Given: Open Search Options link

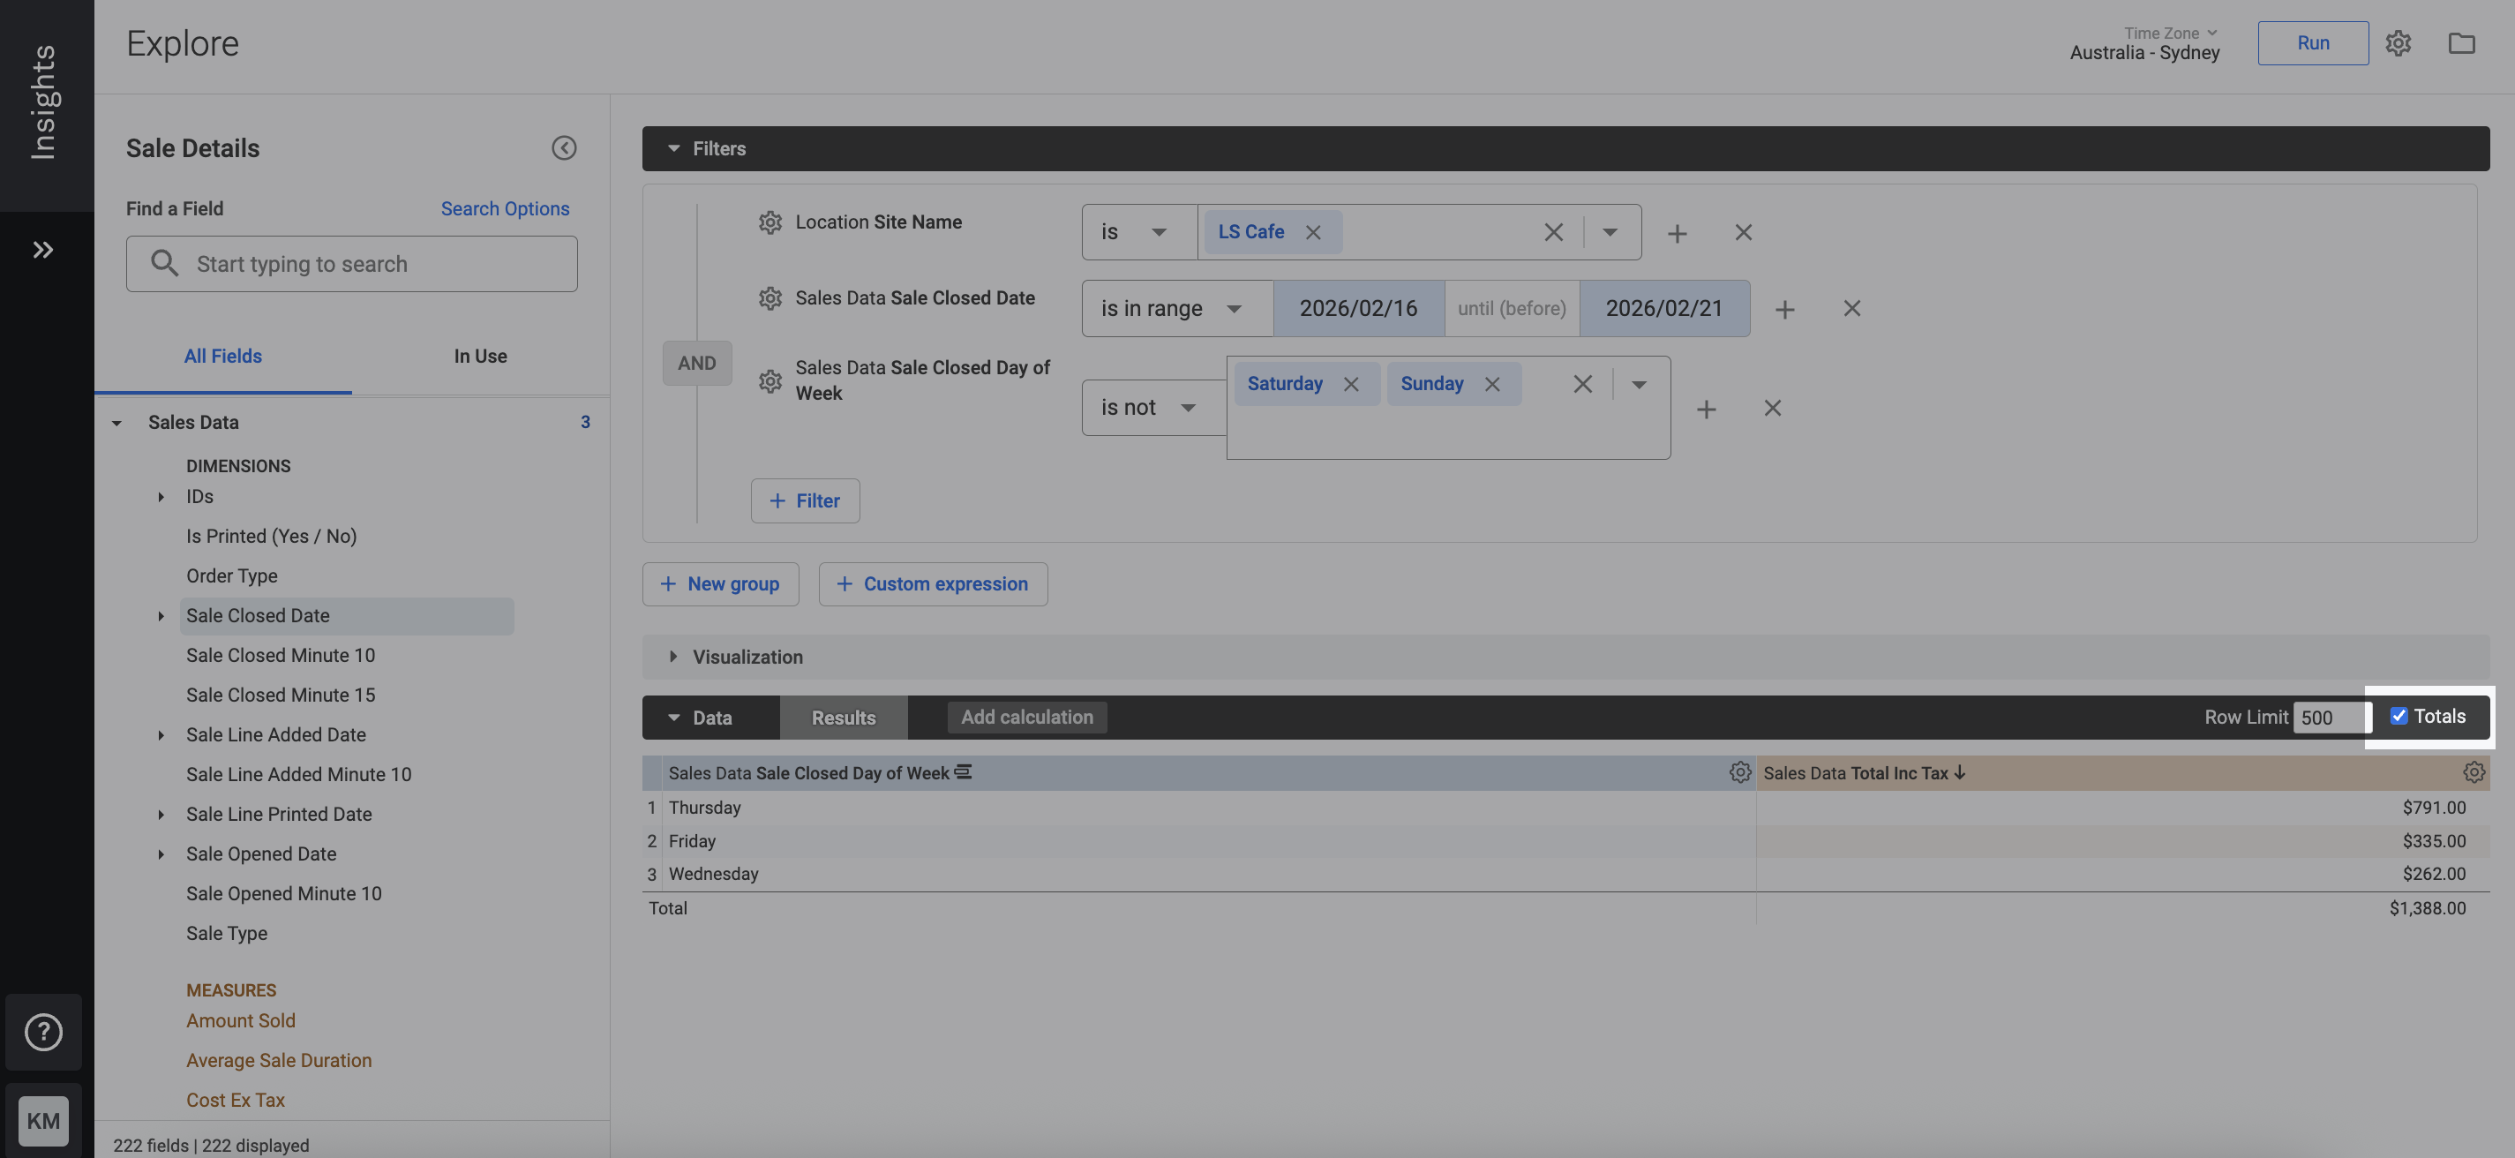Looking at the screenshot, I should [505, 209].
